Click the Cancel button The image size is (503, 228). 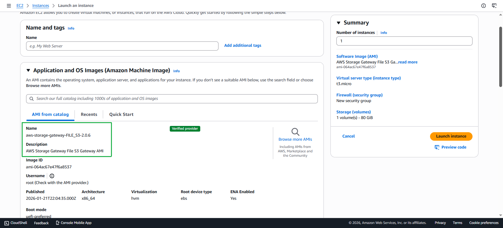click(348, 136)
